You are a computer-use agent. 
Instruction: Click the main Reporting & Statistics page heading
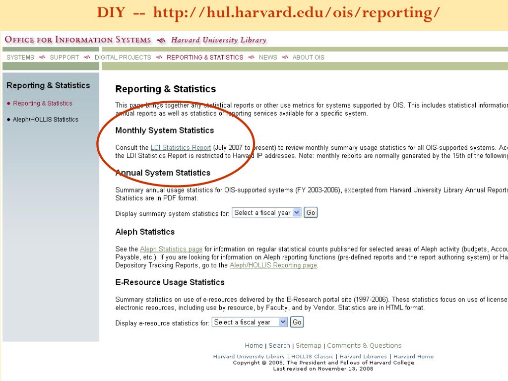166,89
